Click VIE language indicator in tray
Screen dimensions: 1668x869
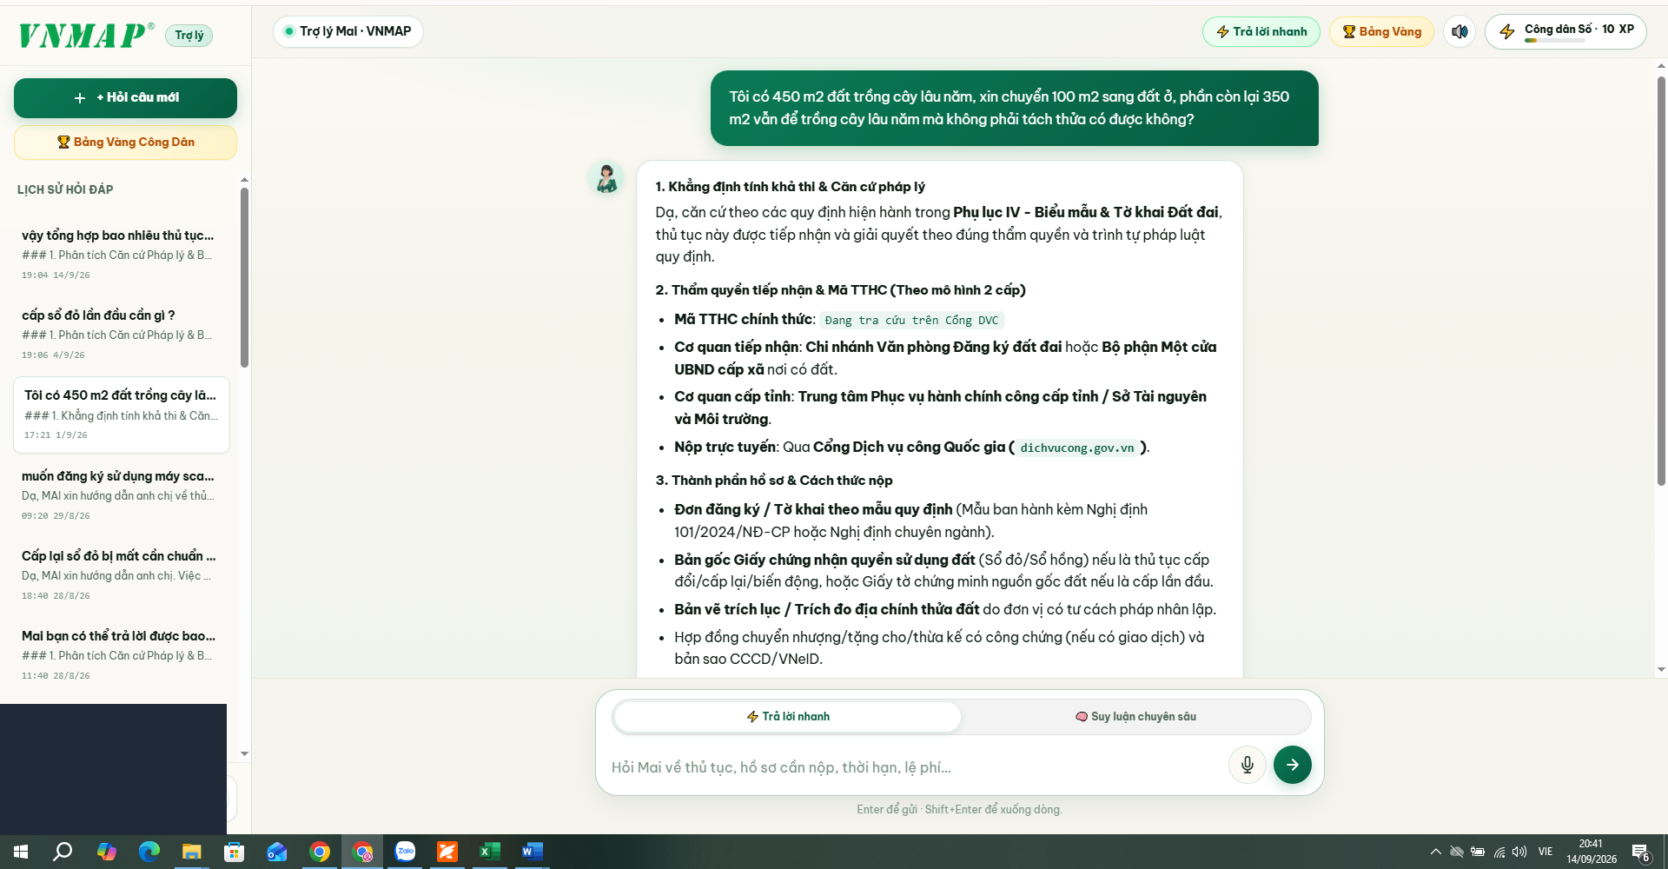tap(1545, 852)
